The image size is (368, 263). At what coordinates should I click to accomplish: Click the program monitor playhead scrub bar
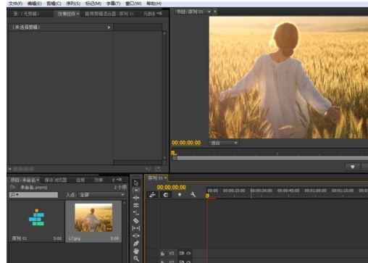click(x=271, y=158)
